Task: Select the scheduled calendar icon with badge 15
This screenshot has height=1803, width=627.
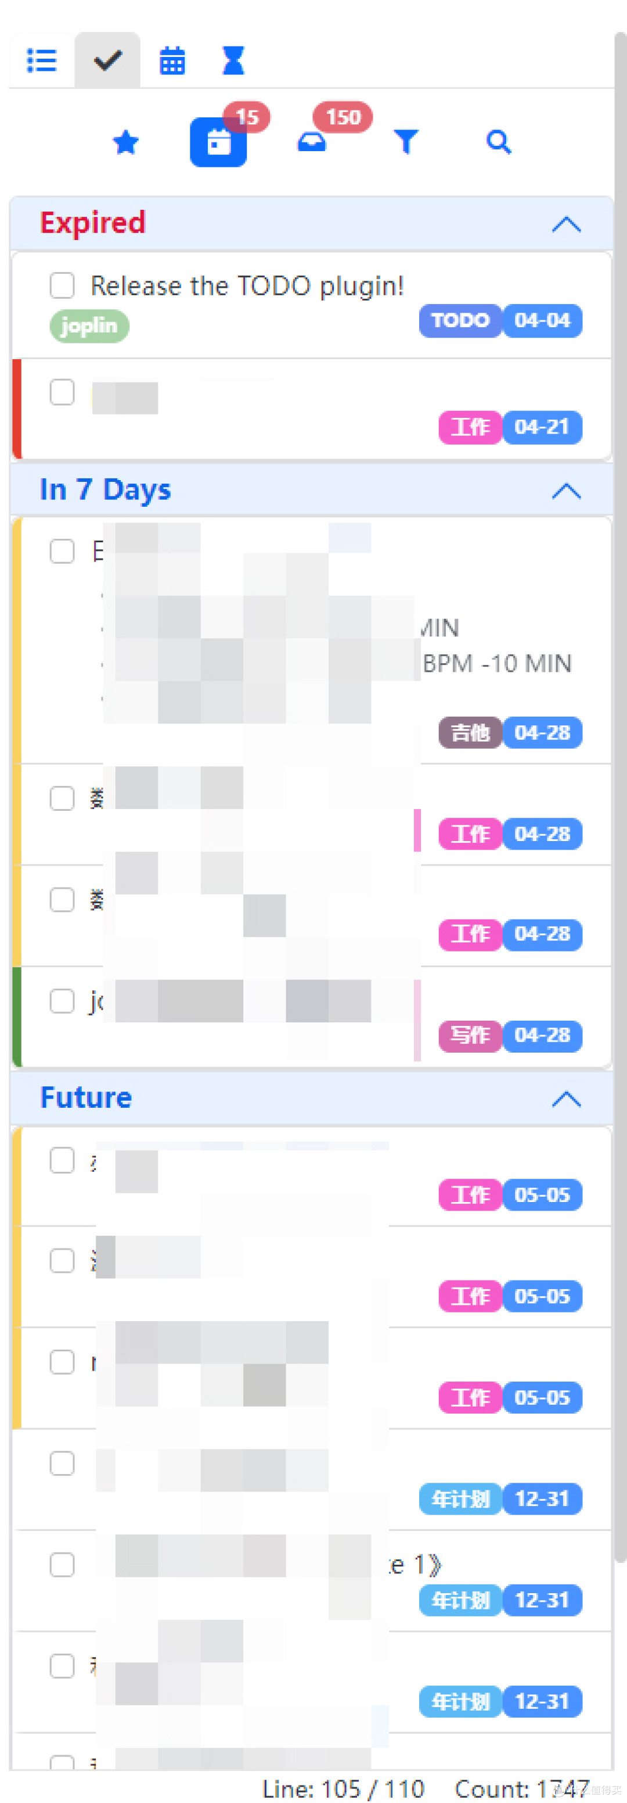Action: click(218, 142)
